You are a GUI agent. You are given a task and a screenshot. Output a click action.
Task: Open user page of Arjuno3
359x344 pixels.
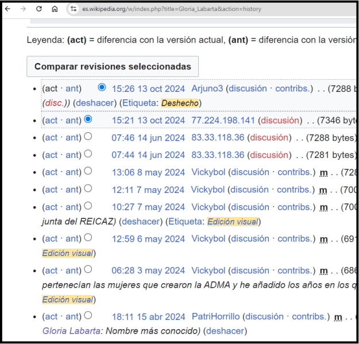coord(207,88)
